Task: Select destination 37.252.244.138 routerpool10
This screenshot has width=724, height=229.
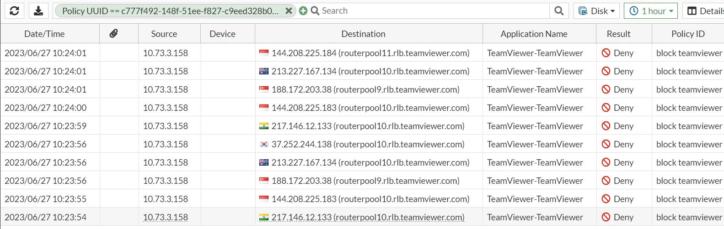Action: click(x=368, y=144)
